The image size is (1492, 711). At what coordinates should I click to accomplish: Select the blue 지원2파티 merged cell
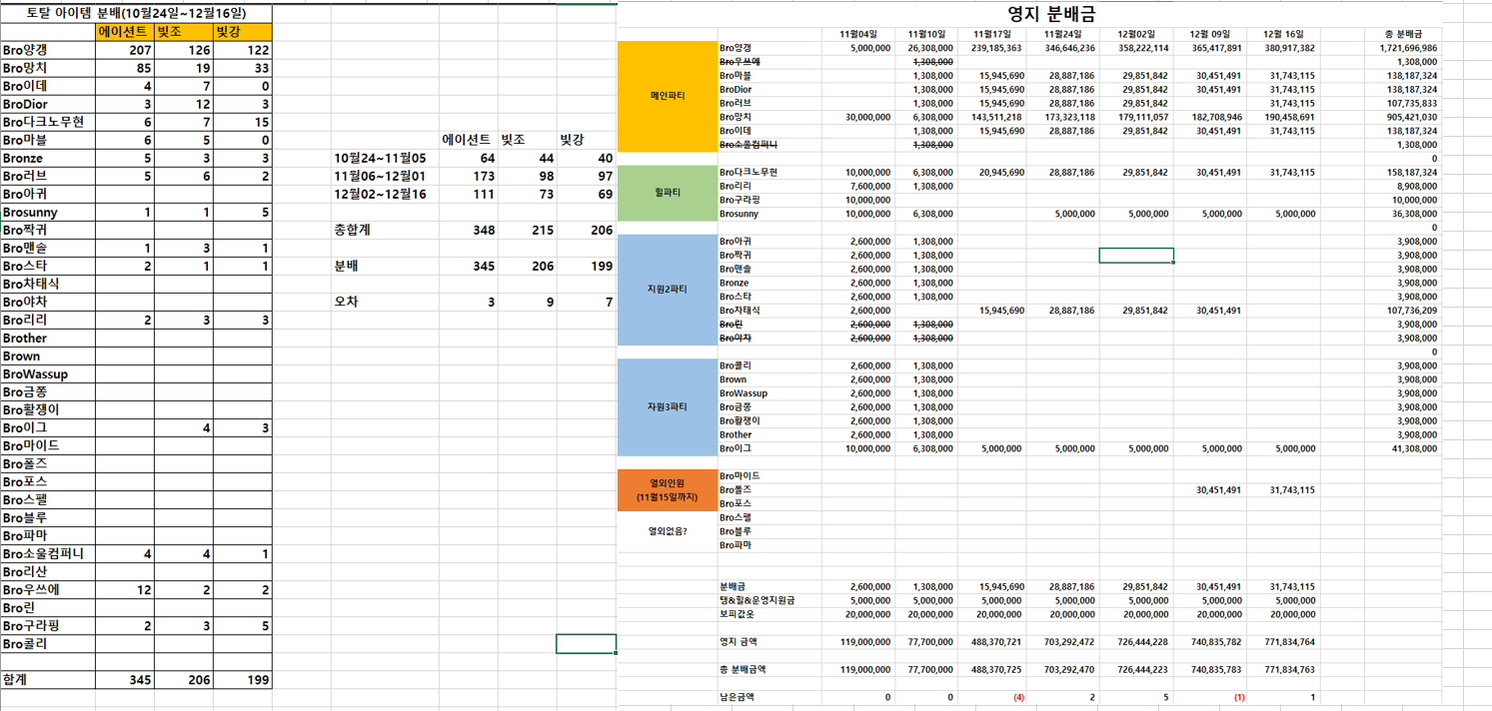coord(668,290)
